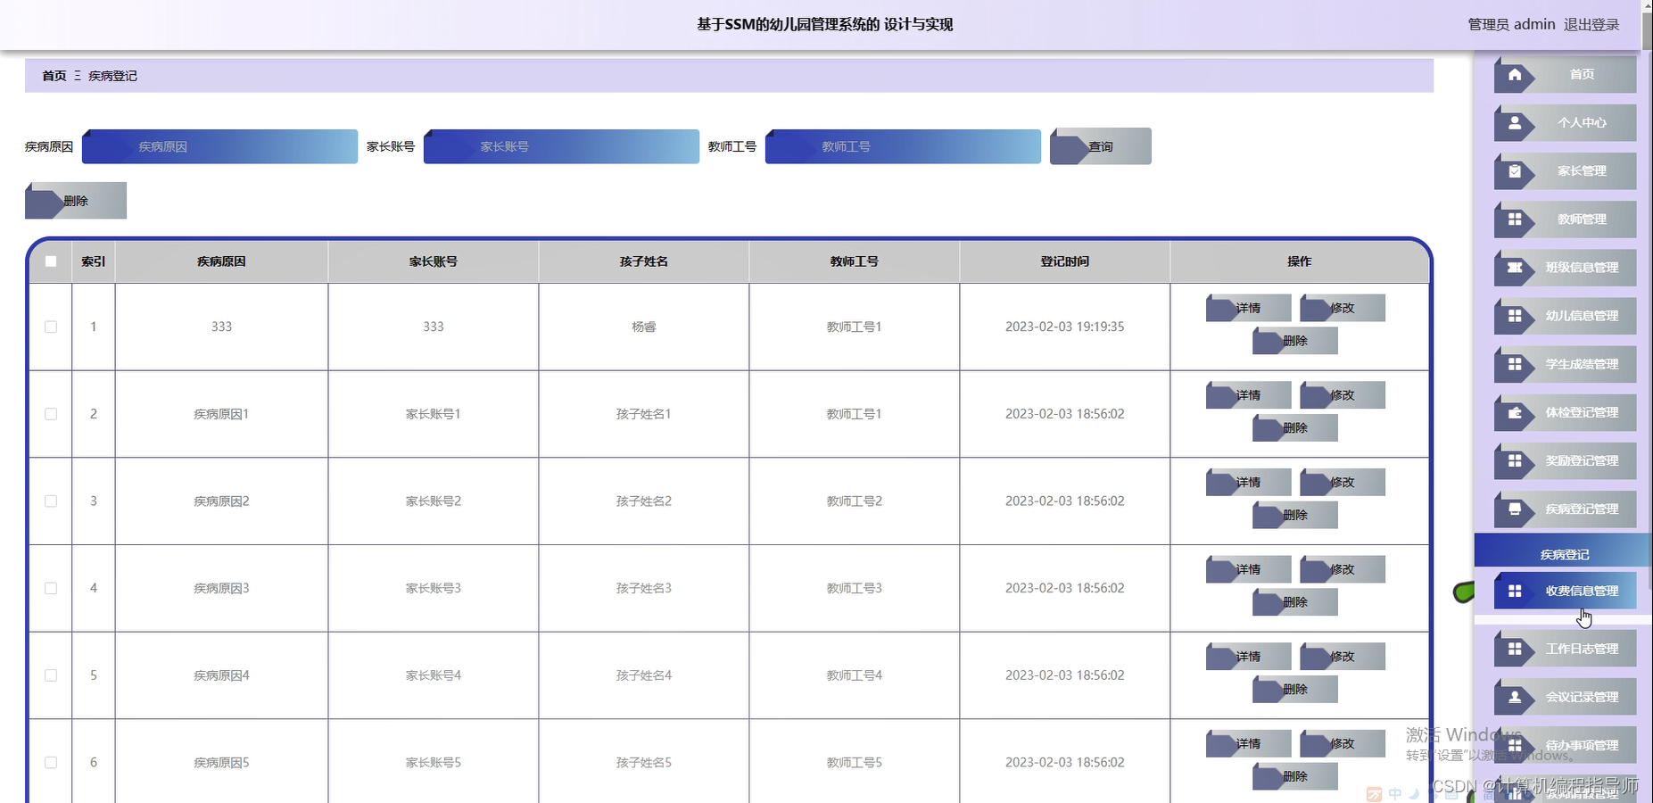This screenshot has height=803, width=1653.
Task: Click 疾病登记 in the breadcrumb
Action: point(112,76)
